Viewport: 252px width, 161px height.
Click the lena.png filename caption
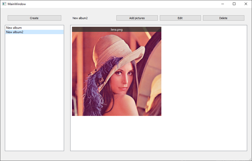pos(117,30)
